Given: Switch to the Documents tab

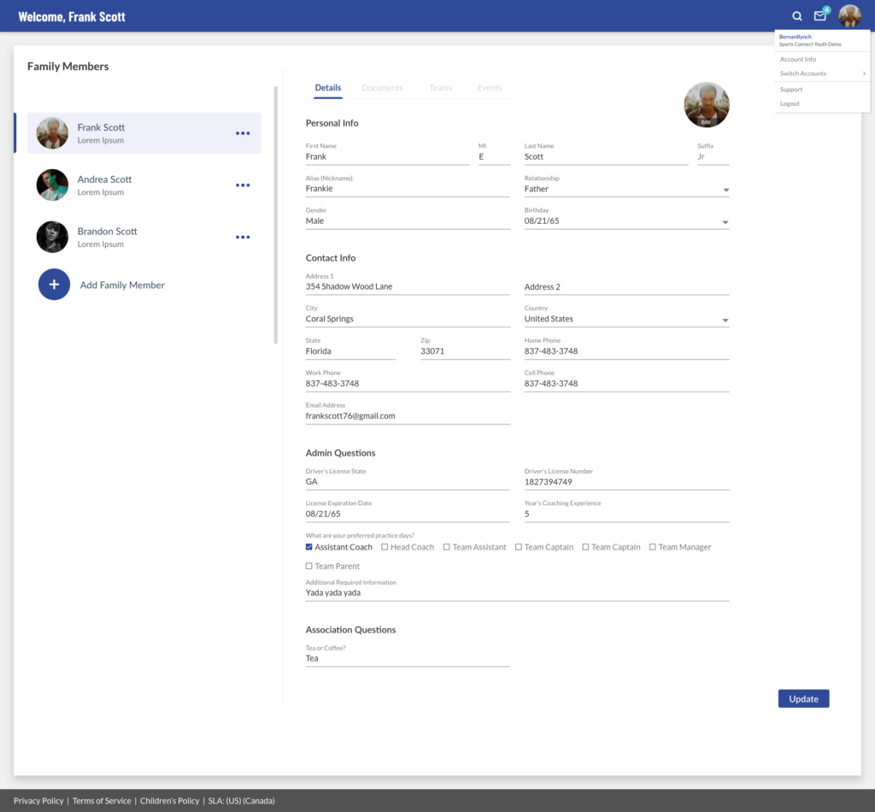Looking at the screenshot, I should tap(382, 88).
